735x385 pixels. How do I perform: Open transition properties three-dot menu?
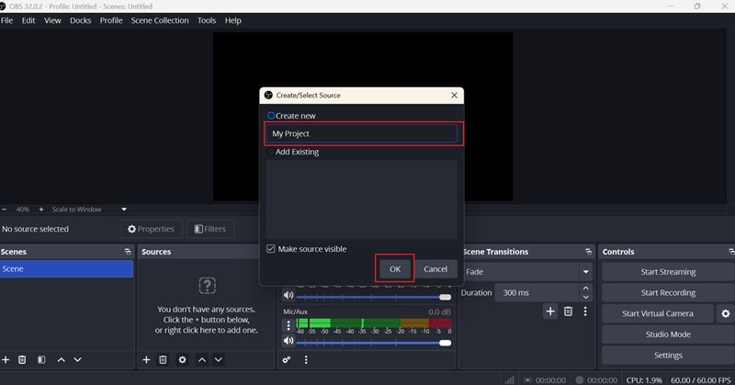585,311
